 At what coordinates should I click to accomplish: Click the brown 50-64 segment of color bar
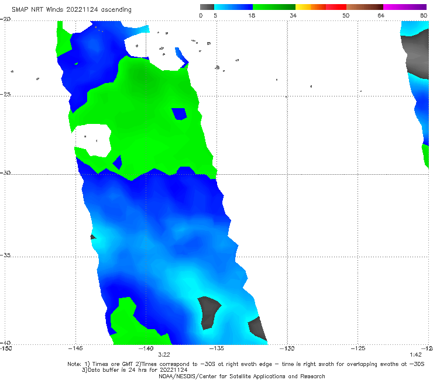click(x=365, y=7)
